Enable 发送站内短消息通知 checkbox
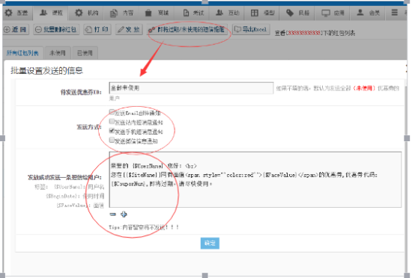This screenshot has width=415, height=278. (112, 121)
